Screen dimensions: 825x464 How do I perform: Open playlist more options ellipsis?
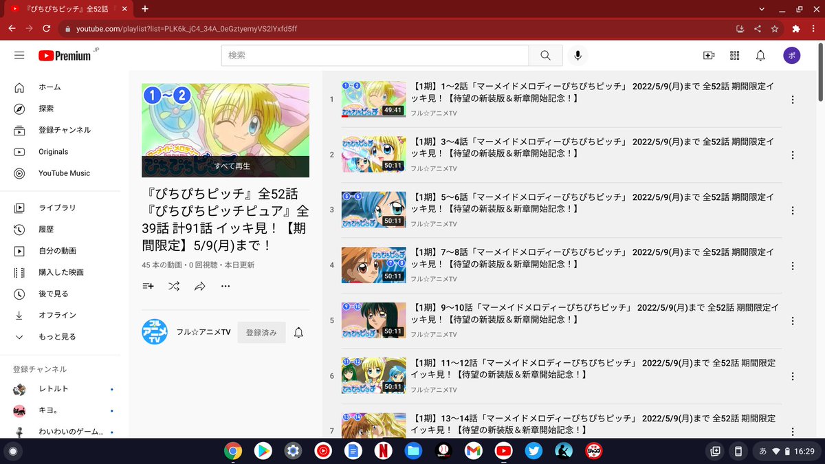225,286
